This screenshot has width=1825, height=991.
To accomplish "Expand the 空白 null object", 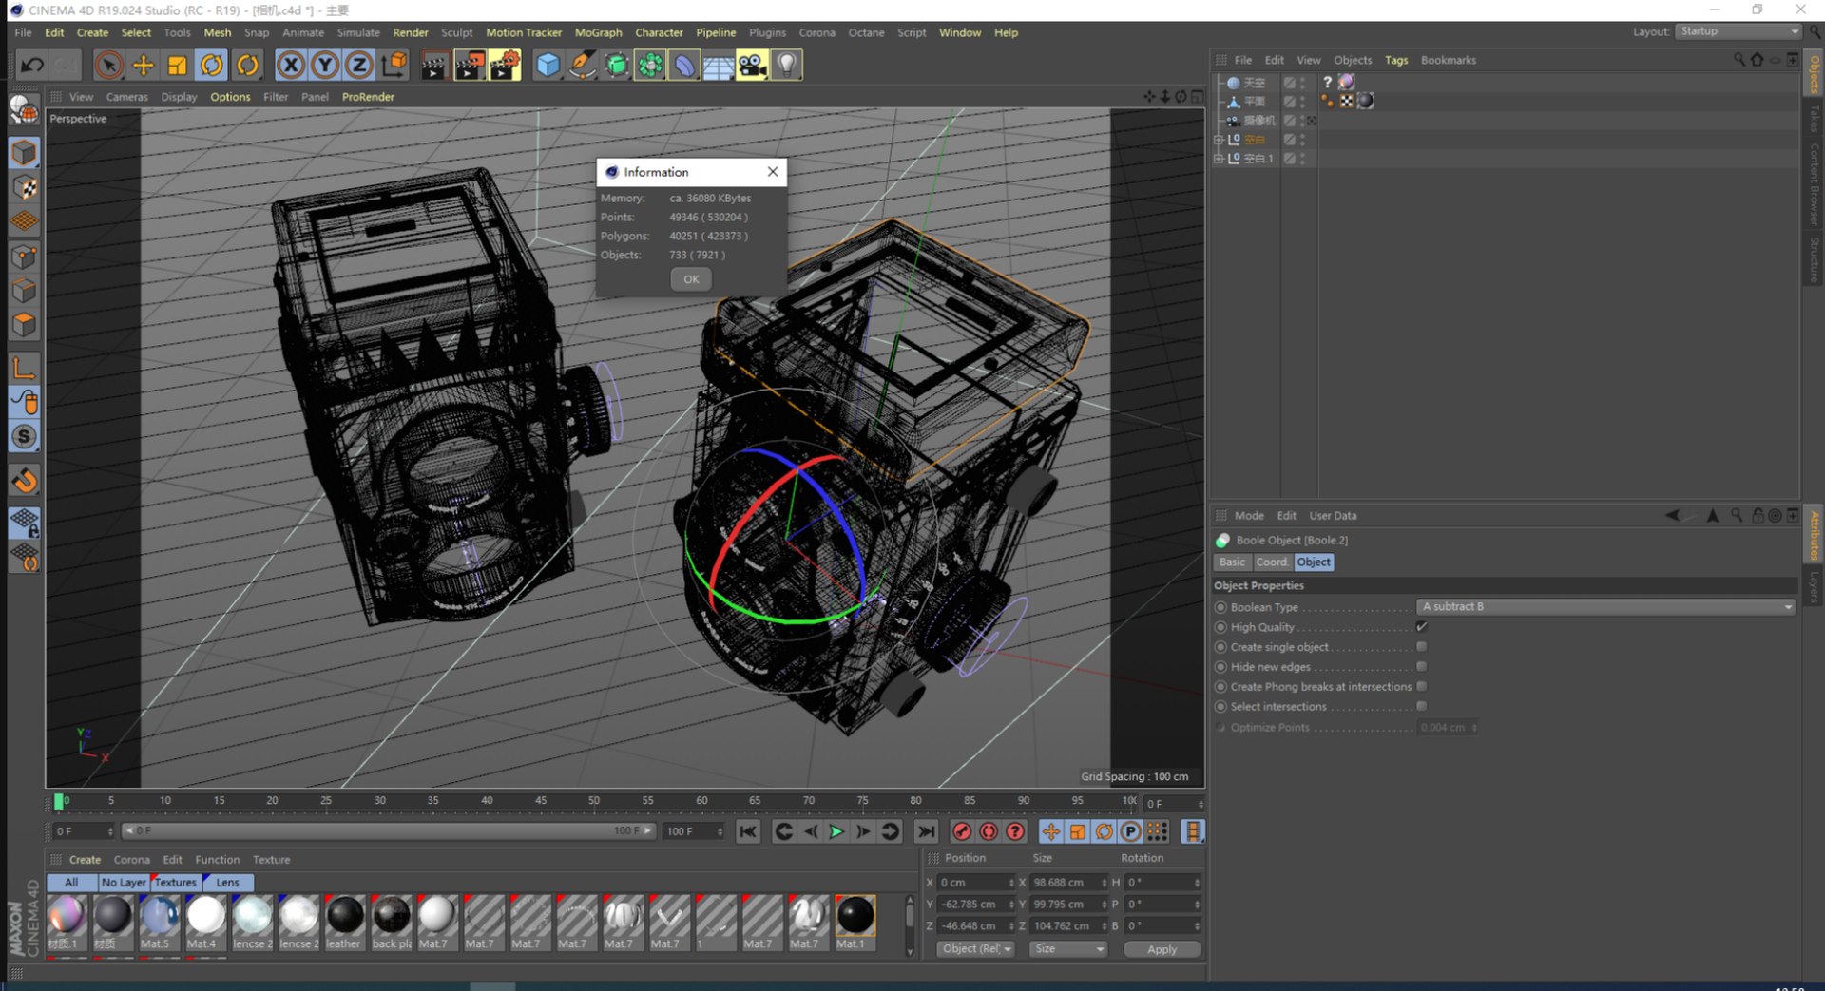I will (1219, 140).
